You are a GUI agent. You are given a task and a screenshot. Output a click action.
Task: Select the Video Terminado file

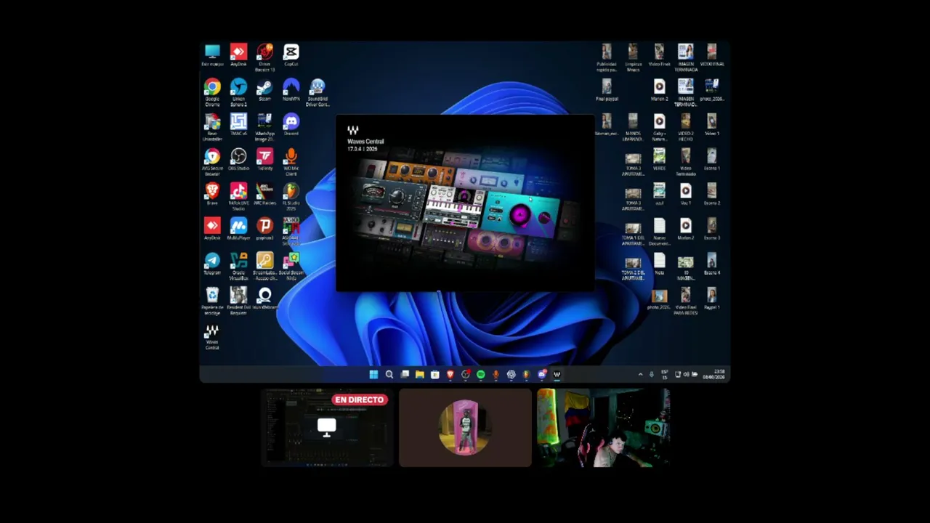[685, 162]
